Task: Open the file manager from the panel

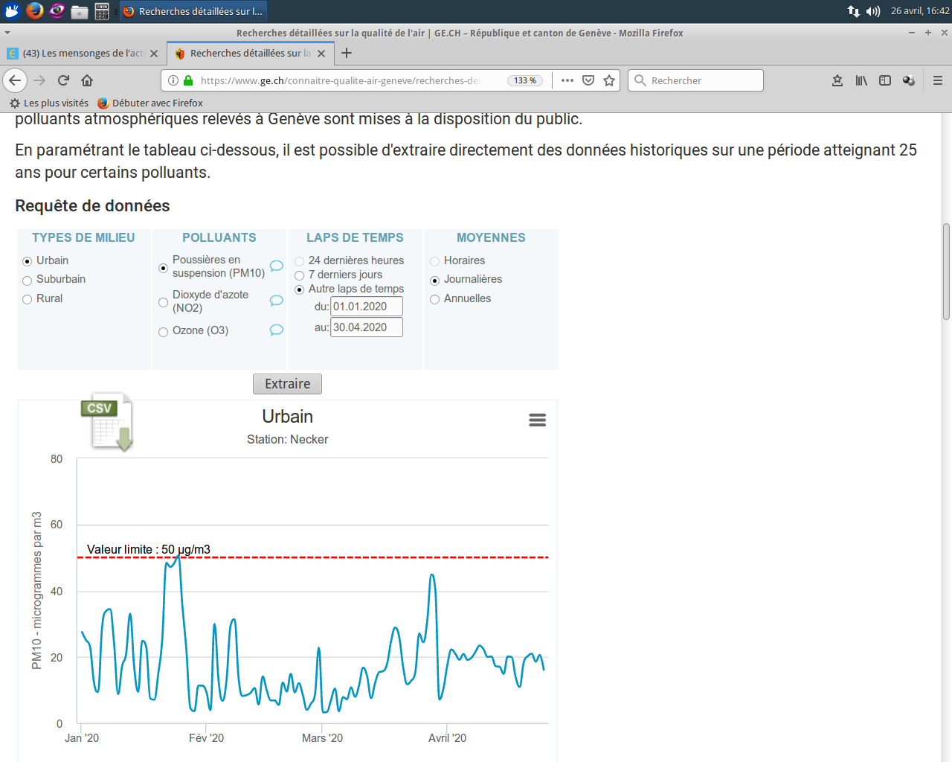Action: tap(80, 11)
